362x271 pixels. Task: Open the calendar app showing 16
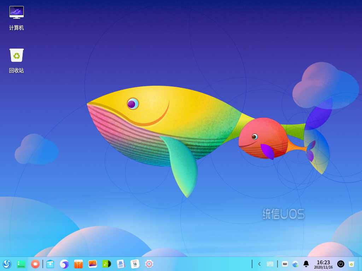click(x=135, y=264)
